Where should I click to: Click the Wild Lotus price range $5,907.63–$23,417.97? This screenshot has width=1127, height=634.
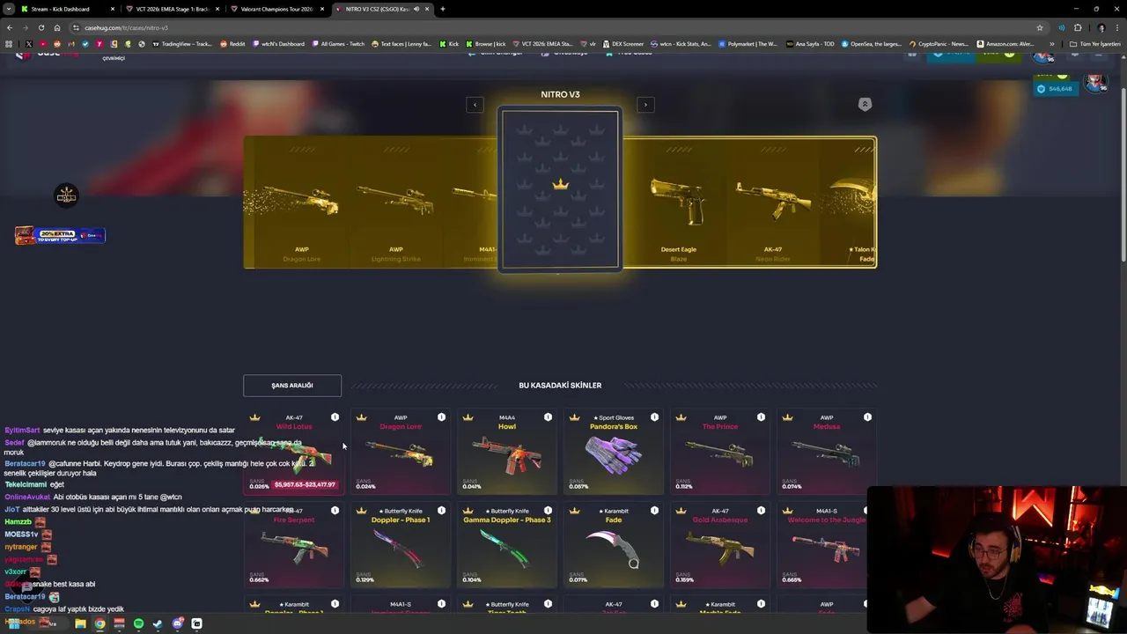click(x=304, y=484)
